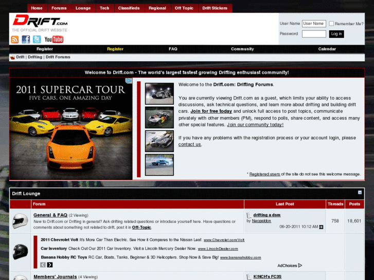Open the Calendar navbar item
374x280 pixels.
pos(327,49)
